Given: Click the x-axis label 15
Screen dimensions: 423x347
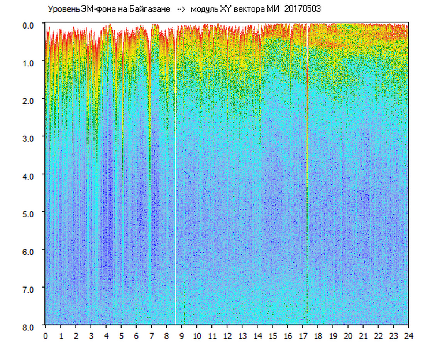Looking at the screenshot, I should pyautogui.click(x=273, y=336).
